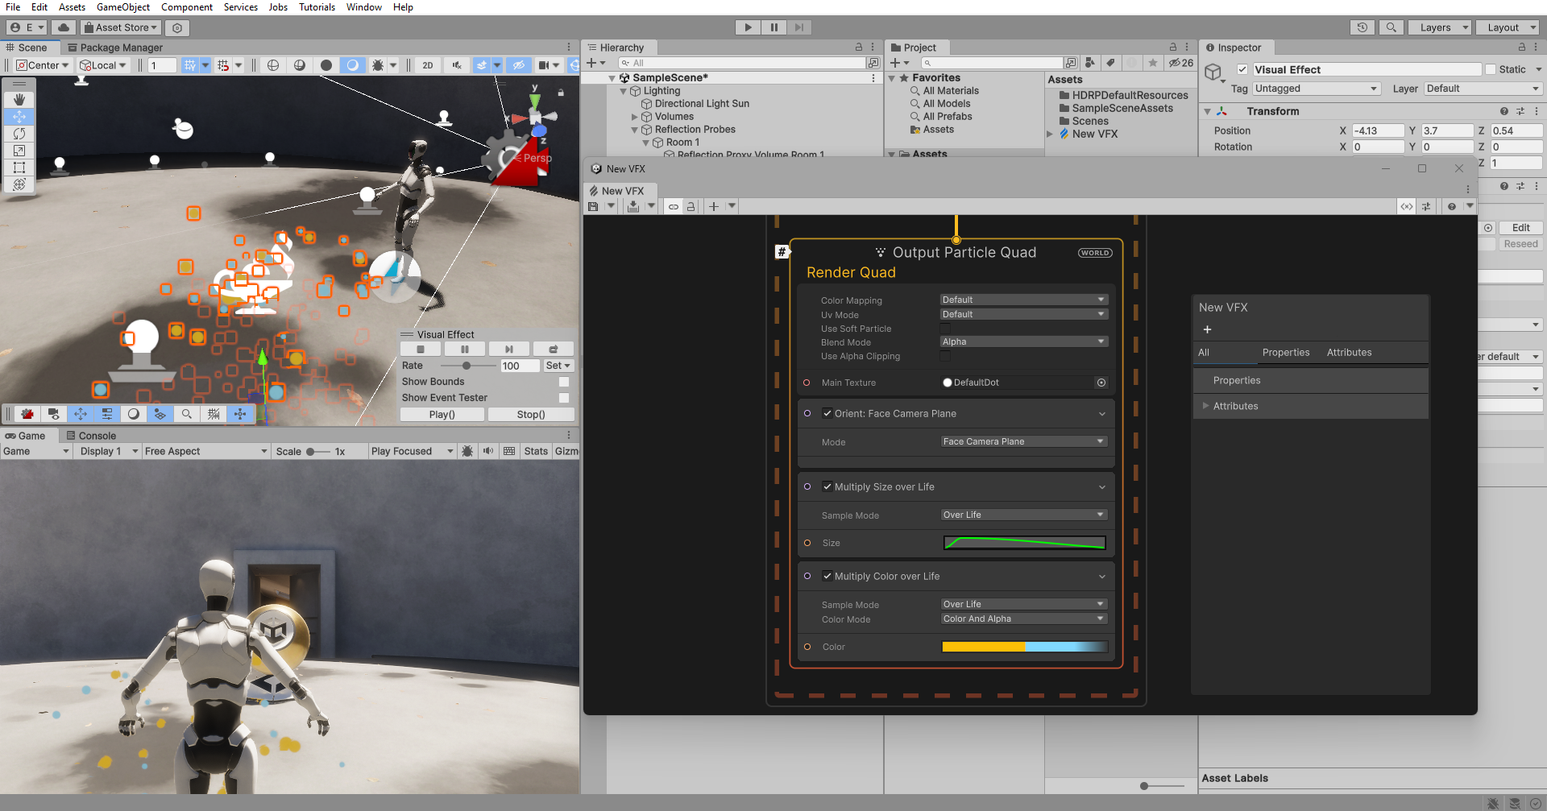
Task: Click the Play() button
Action: pyautogui.click(x=442, y=414)
